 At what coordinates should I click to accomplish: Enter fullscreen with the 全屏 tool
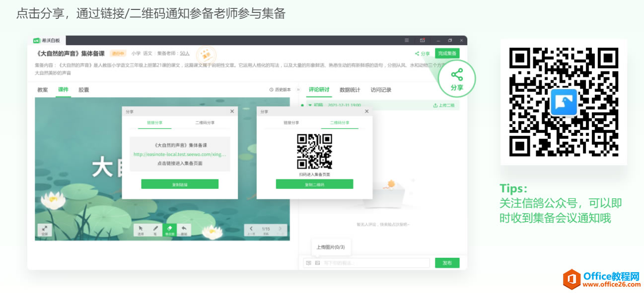point(44,230)
